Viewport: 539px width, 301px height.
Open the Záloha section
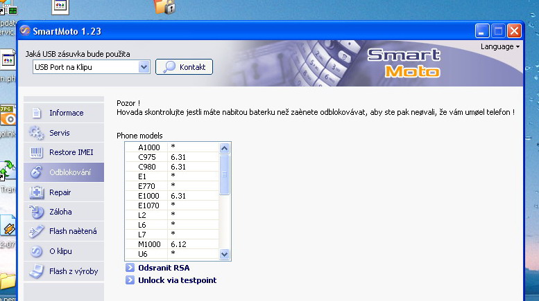(64, 212)
